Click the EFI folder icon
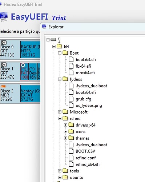This screenshot has height=182, width=145. 60,46
